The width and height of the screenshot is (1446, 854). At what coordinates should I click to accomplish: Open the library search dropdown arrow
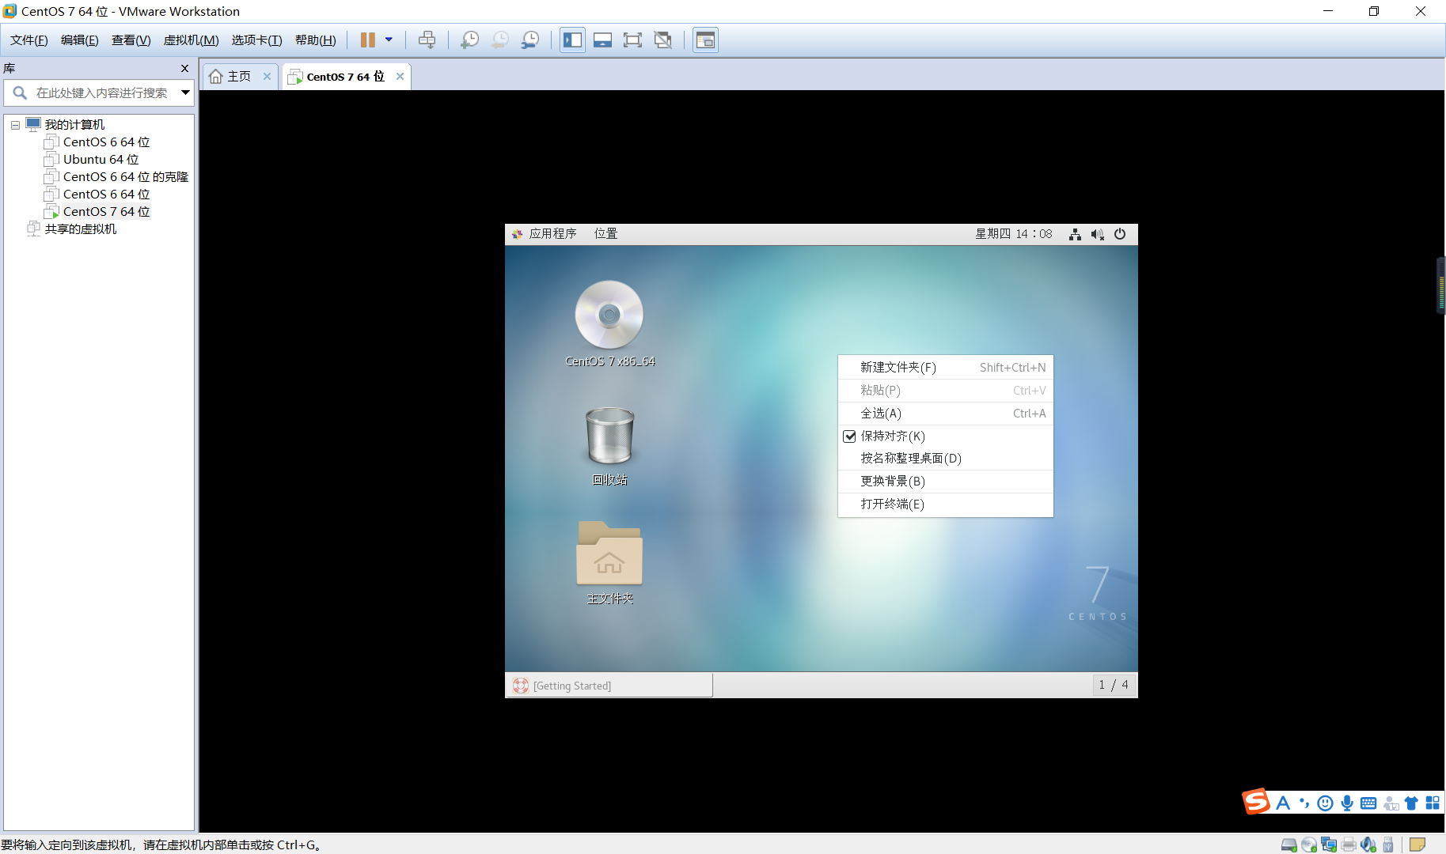tap(185, 93)
